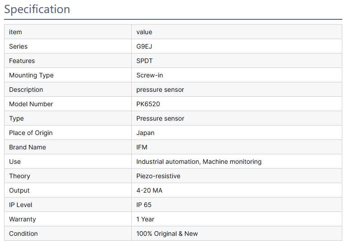345x243 pixels.
Task: Select the 100% Original & New text
Action: tap(167, 234)
